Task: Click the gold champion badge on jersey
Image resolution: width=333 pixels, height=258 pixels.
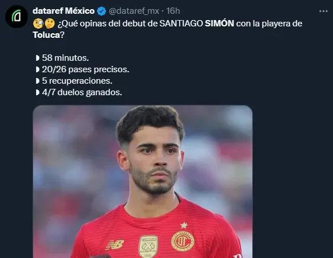Action: 148,247
